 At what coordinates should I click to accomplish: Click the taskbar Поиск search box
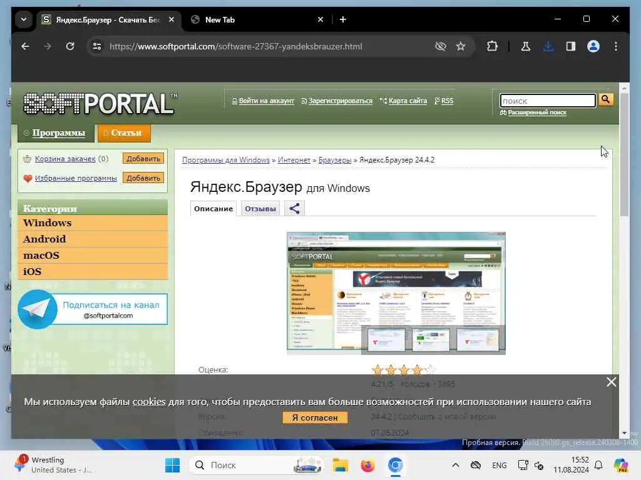[257, 465]
